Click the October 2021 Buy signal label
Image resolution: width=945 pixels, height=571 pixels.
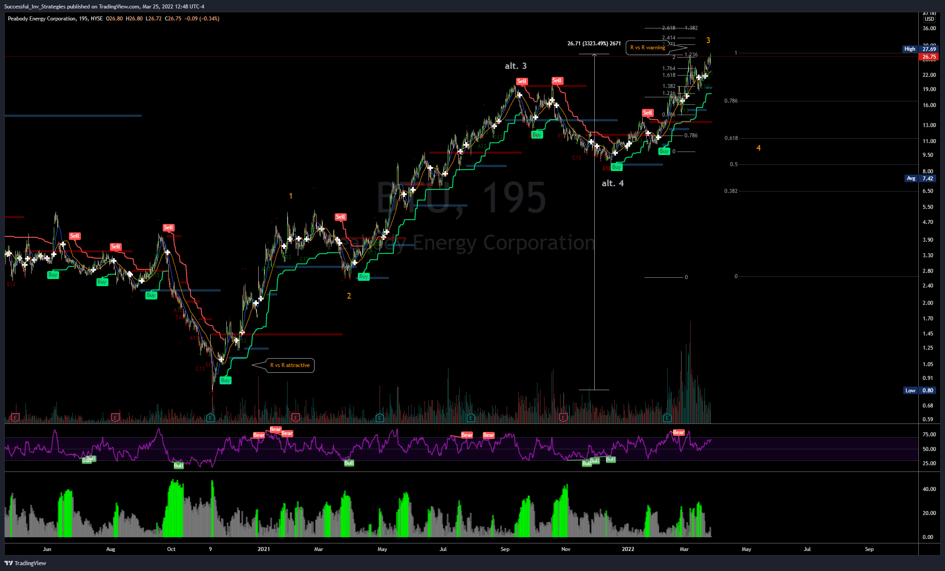[537, 135]
